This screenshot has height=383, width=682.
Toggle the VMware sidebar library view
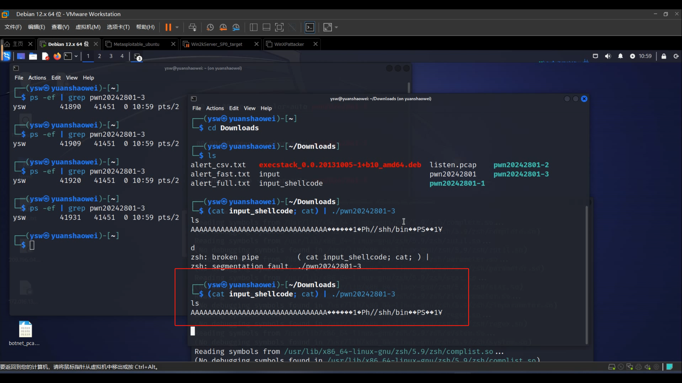[253, 27]
